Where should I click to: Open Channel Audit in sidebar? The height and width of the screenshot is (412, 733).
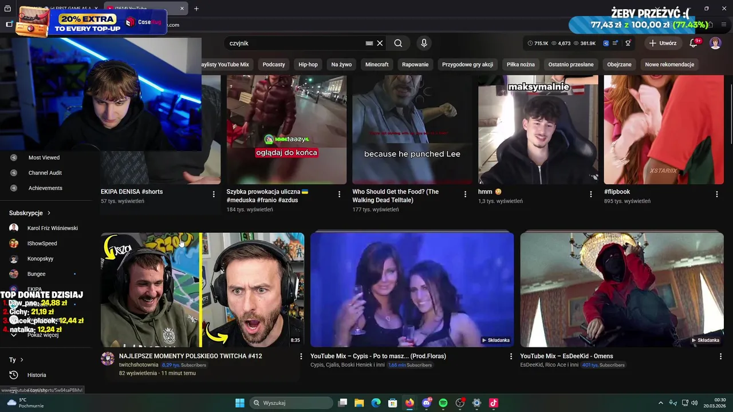(x=46, y=173)
